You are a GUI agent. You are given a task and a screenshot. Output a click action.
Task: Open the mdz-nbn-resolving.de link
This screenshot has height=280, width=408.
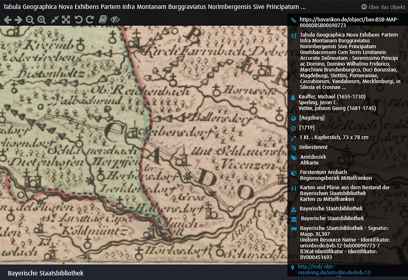click(335, 269)
